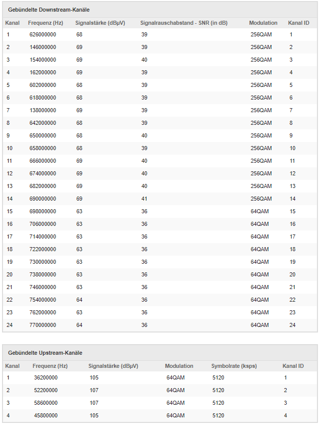
Task: Click the 'Gebündelte Downstream-Kanäle' panel heading
Action: (x=49, y=10)
